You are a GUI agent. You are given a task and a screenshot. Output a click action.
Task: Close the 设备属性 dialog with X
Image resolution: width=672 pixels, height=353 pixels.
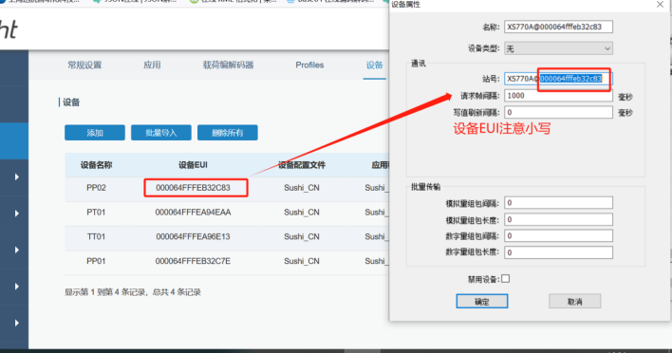pyautogui.click(x=660, y=5)
